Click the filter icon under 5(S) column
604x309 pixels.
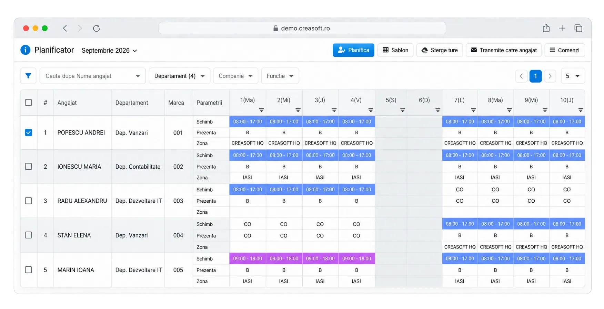click(403, 110)
